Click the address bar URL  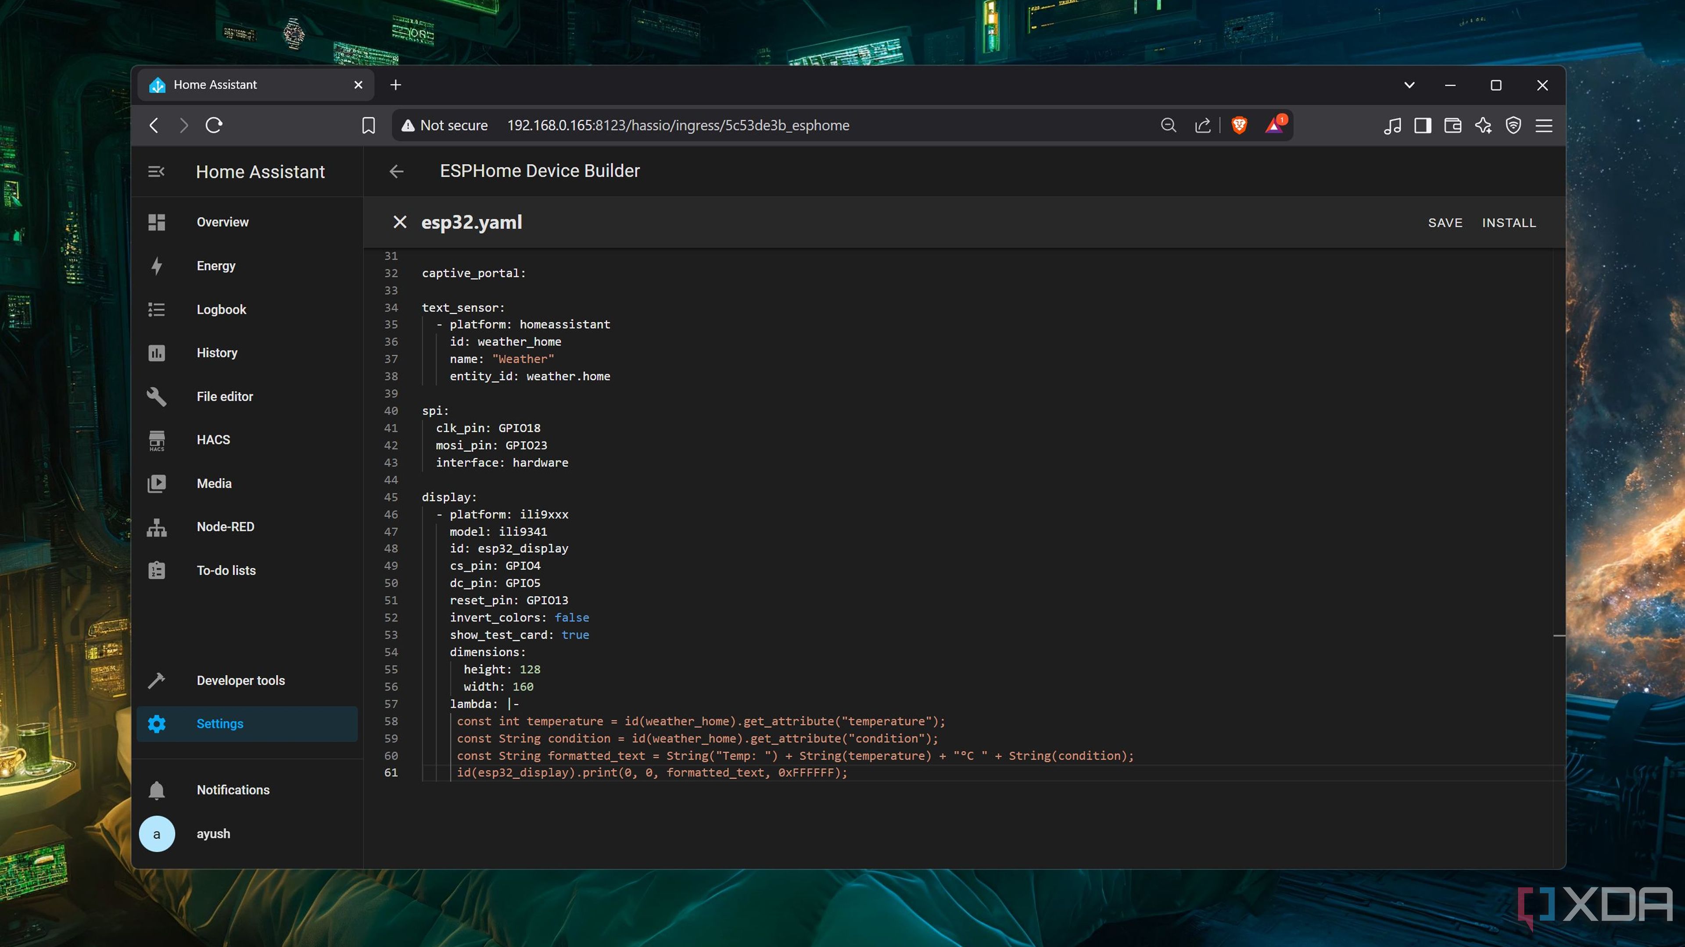(x=678, y=125)
